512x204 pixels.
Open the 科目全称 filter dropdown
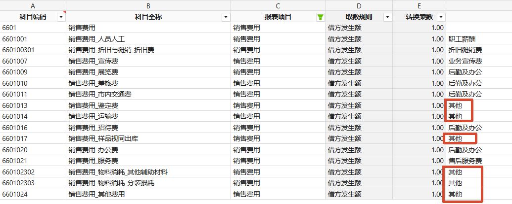tap(226, 17)
